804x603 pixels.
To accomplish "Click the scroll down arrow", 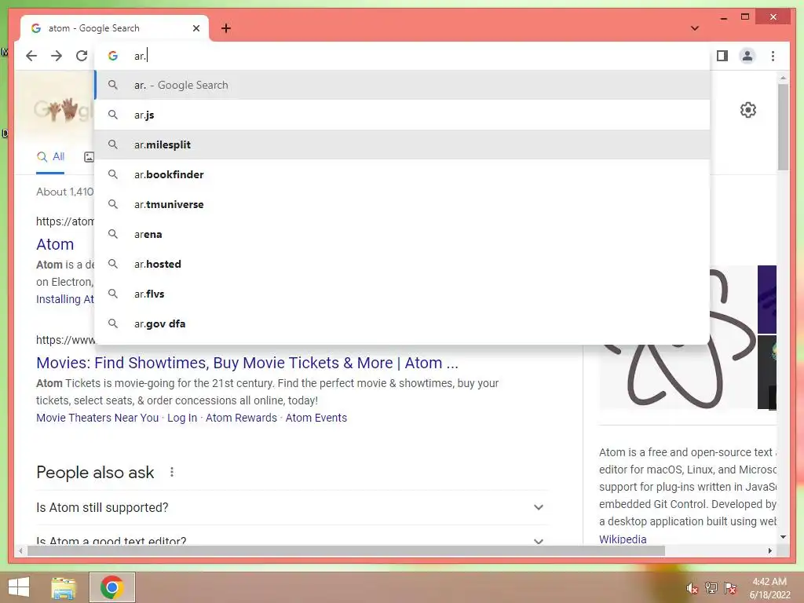I will pyautogui.click(x=783, y=537).
